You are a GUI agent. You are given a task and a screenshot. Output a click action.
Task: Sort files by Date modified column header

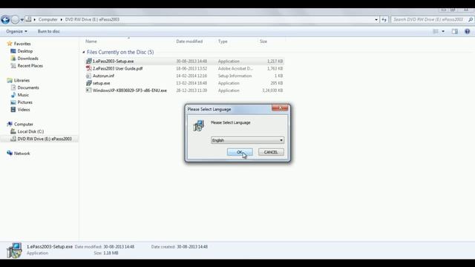tap(189, 42)
